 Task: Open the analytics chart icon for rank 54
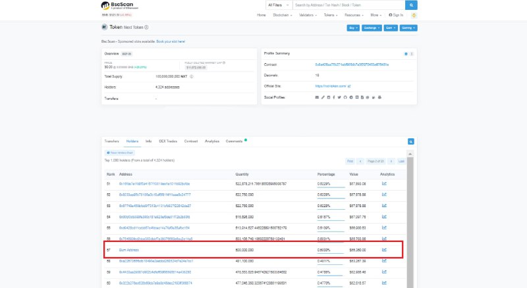(384, 217)
